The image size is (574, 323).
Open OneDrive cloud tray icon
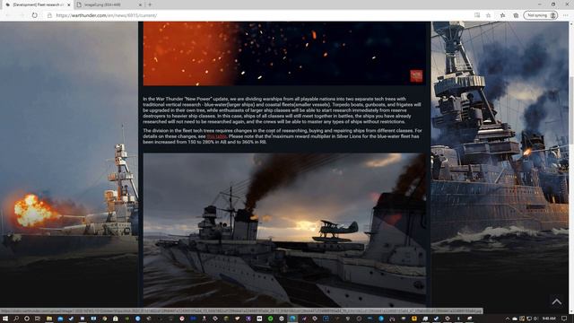click(x=515, y=319)
